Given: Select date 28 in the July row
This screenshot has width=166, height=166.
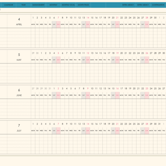Looking at the screenshot, I should (147, 124).
